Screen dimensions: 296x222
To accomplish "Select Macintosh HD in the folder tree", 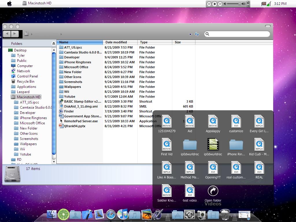I will coord(26,97).
